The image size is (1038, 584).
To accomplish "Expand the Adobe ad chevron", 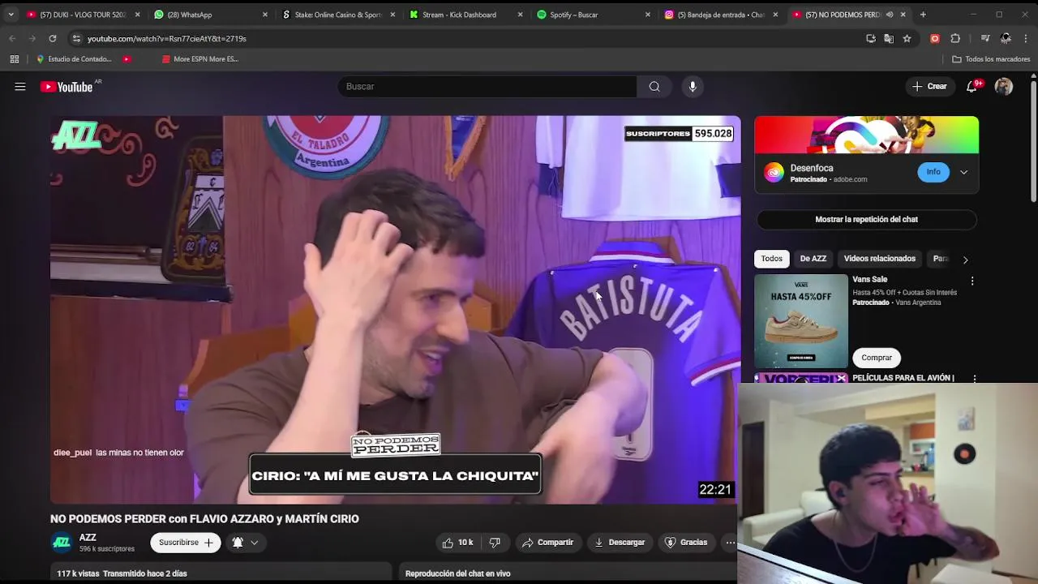I will click(x=963, y=172).
